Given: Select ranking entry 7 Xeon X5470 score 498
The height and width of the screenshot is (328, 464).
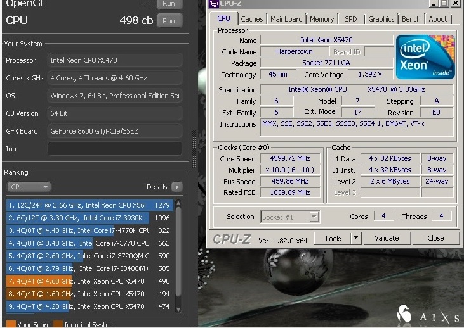Looking at the screenshot, I should tap(89, 281).
